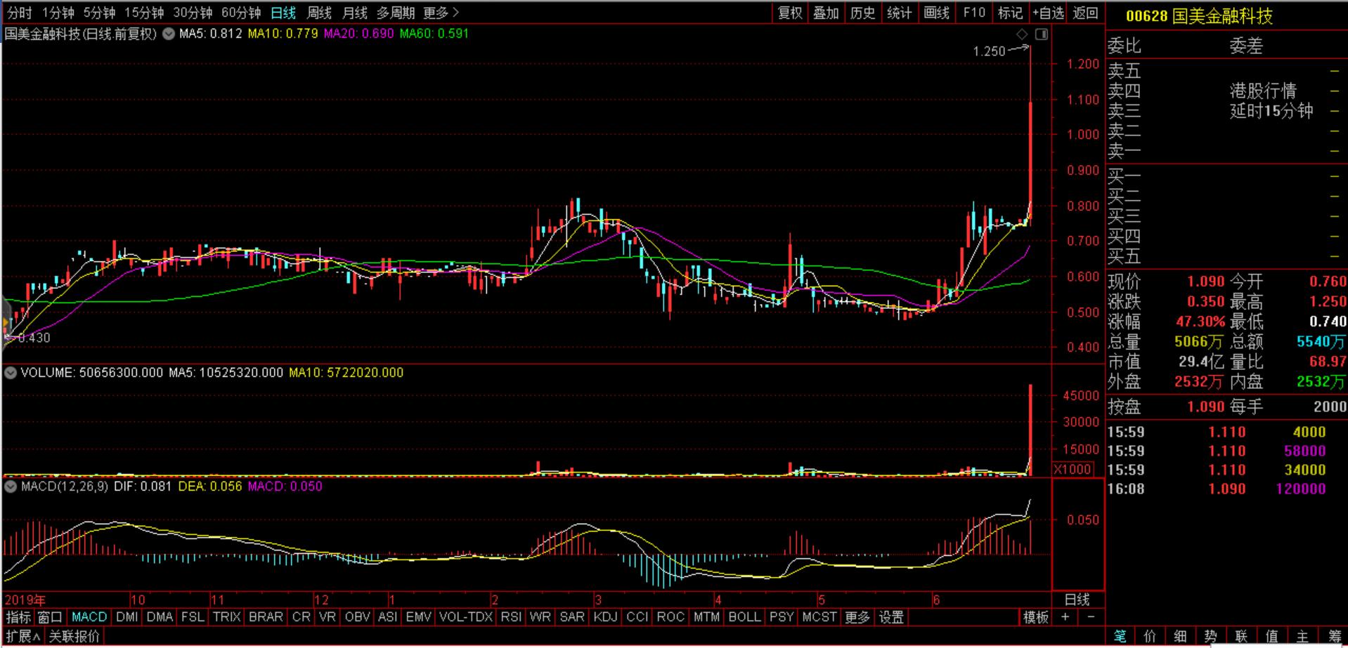
Task: Click the X1000 volume scale label
Action: click(x=1072, y=470)
